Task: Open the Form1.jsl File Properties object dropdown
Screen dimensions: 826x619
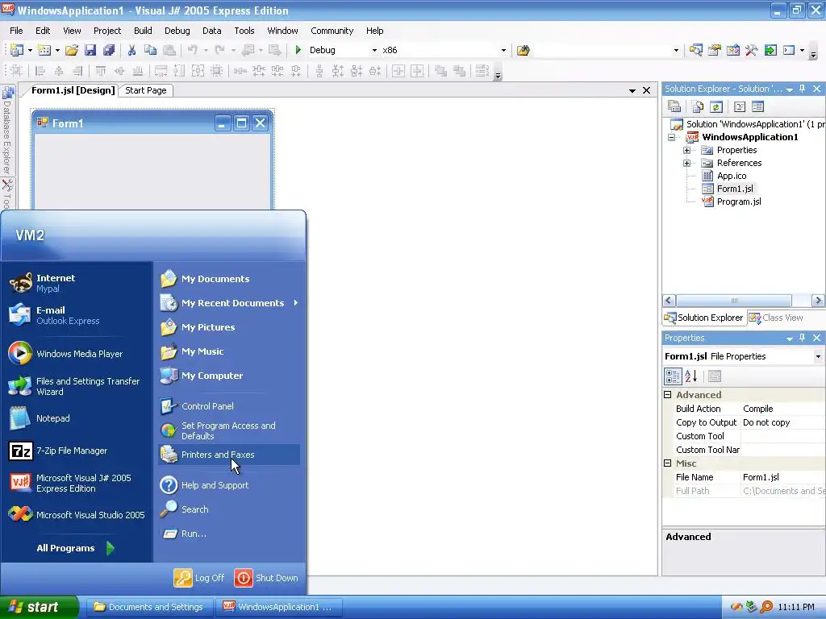Action: tap(818, 356)
